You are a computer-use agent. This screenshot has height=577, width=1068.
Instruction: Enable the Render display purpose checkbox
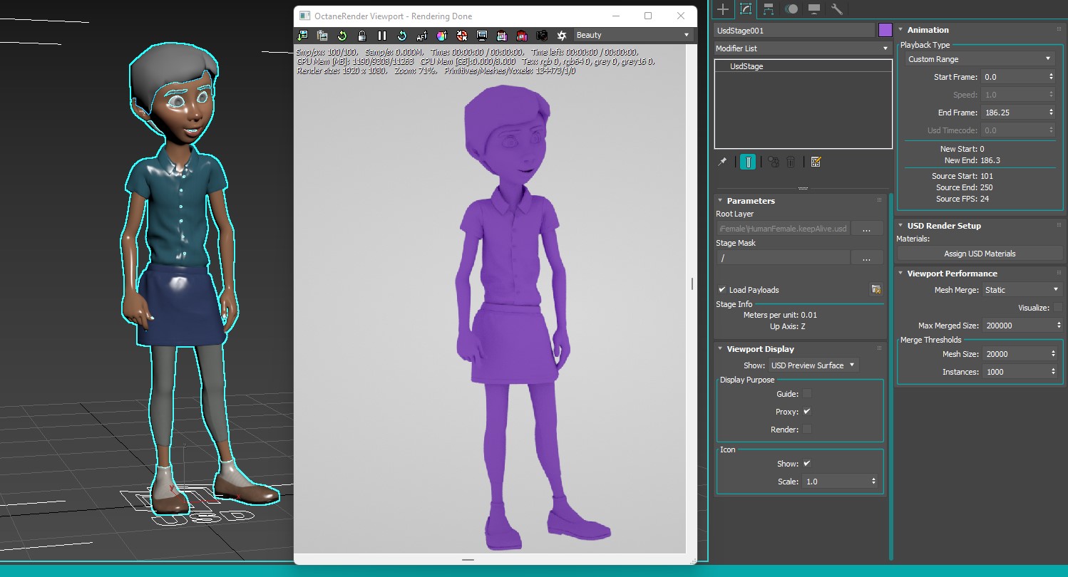pos(807,430)
